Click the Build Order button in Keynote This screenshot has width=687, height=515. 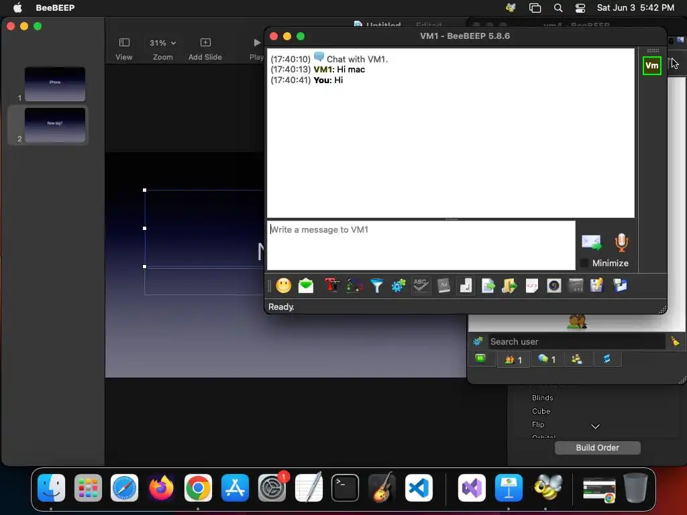click(597, 447)
